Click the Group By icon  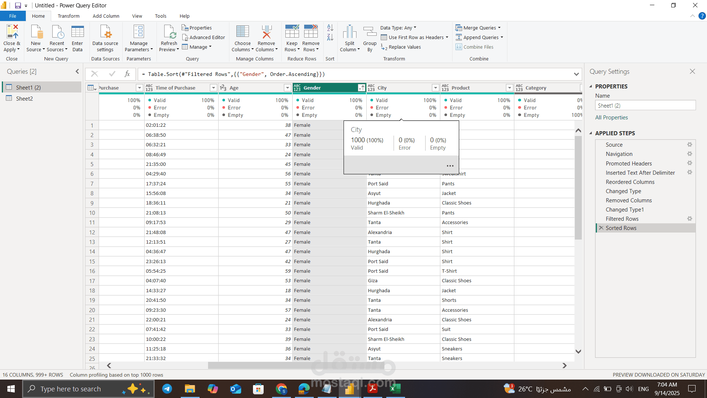point(370,32)
